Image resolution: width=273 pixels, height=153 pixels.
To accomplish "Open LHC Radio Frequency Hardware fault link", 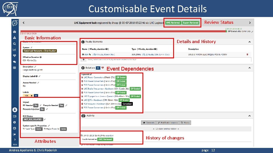I will 99,89.
